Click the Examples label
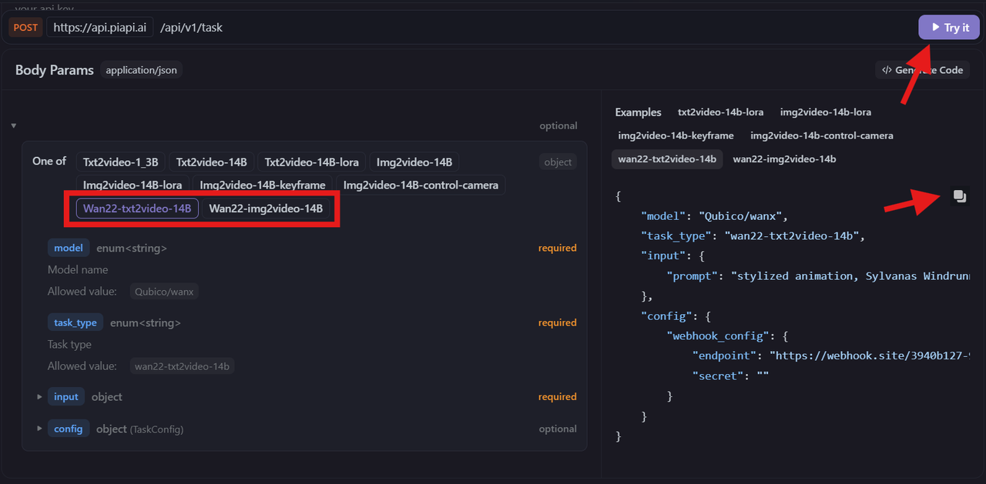The width and height of the screenshot is (986, 484). (638, 112)
